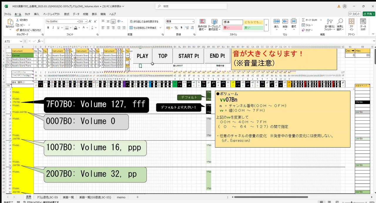This screenshot has width=376, height=203.
Task: Click the START Pt button
Action: pos(188,56)
